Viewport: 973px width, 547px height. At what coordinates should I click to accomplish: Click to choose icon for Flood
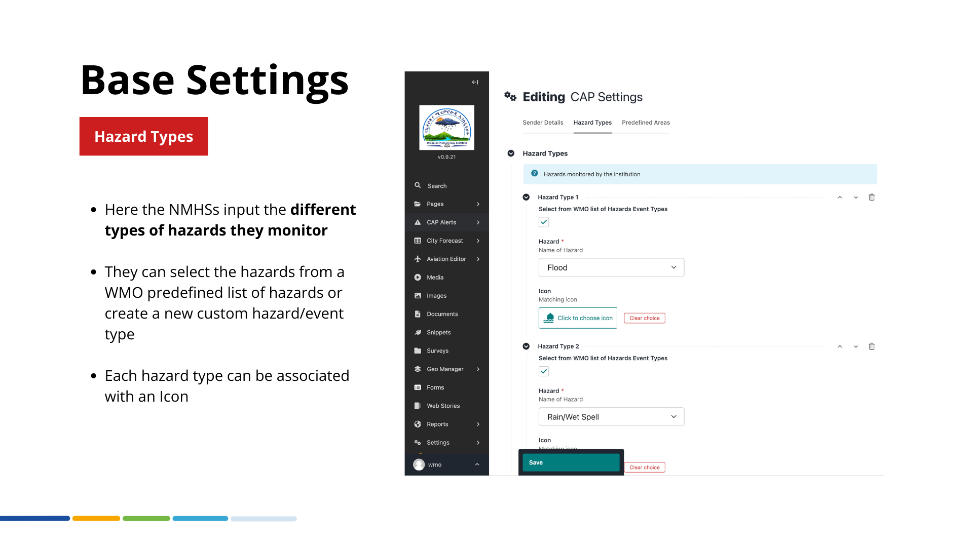[578, 318]
